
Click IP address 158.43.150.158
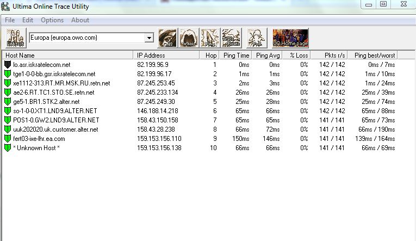click(x=157, y=120)
